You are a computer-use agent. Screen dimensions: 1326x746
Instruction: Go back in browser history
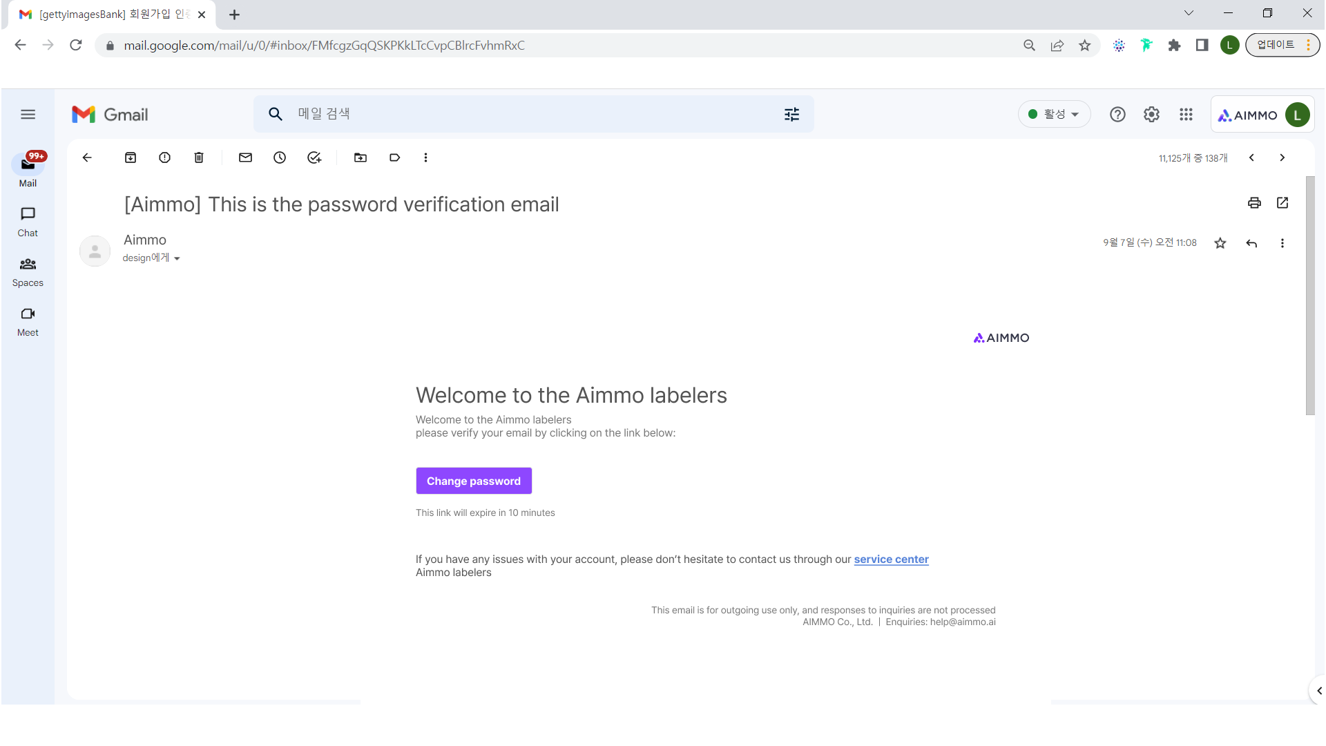tap(20, 46)
